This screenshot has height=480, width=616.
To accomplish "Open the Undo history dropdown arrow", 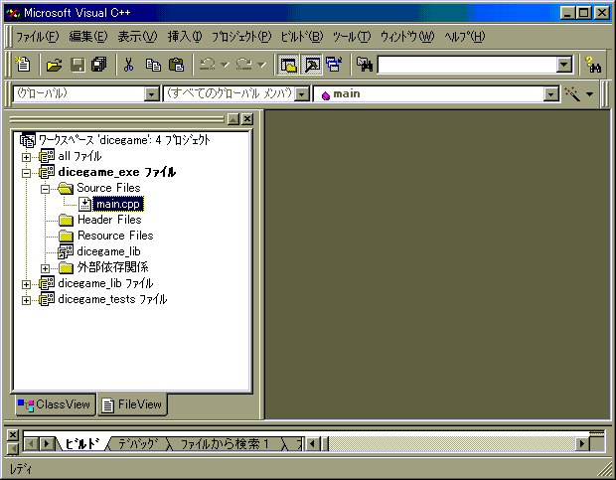I will [x=225, y=65].
